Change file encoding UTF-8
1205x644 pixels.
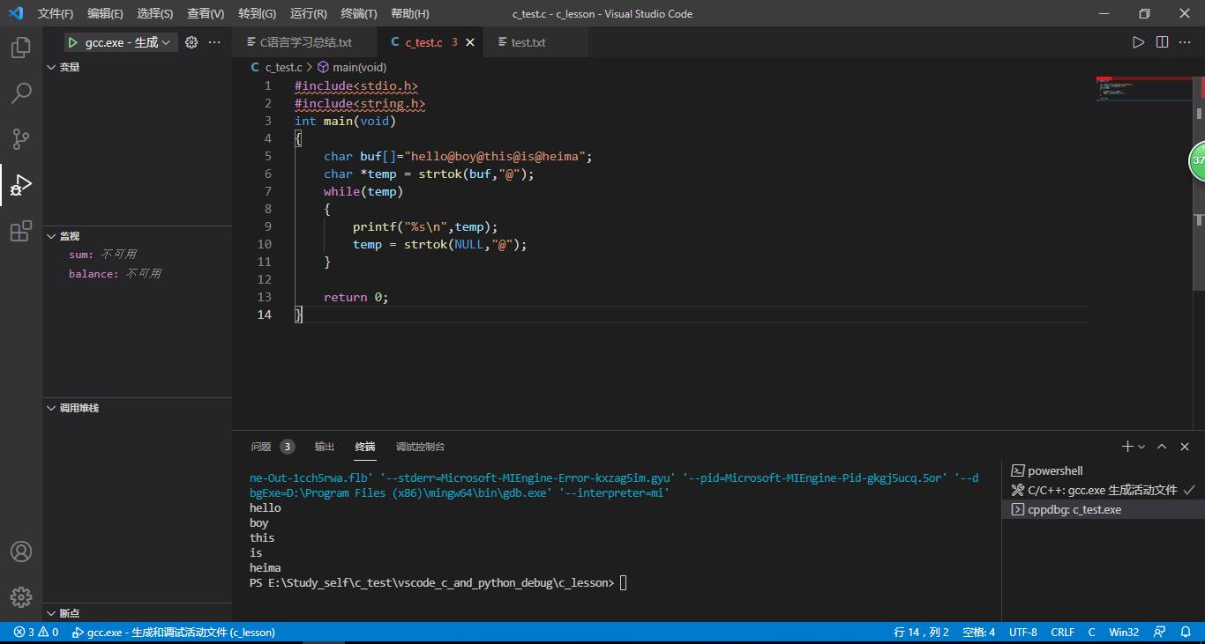click(x=1023, y=632)
